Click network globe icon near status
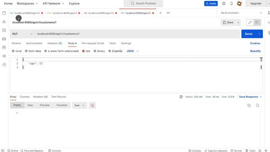This screenshot has width=270, height=152. click(181, 97)
